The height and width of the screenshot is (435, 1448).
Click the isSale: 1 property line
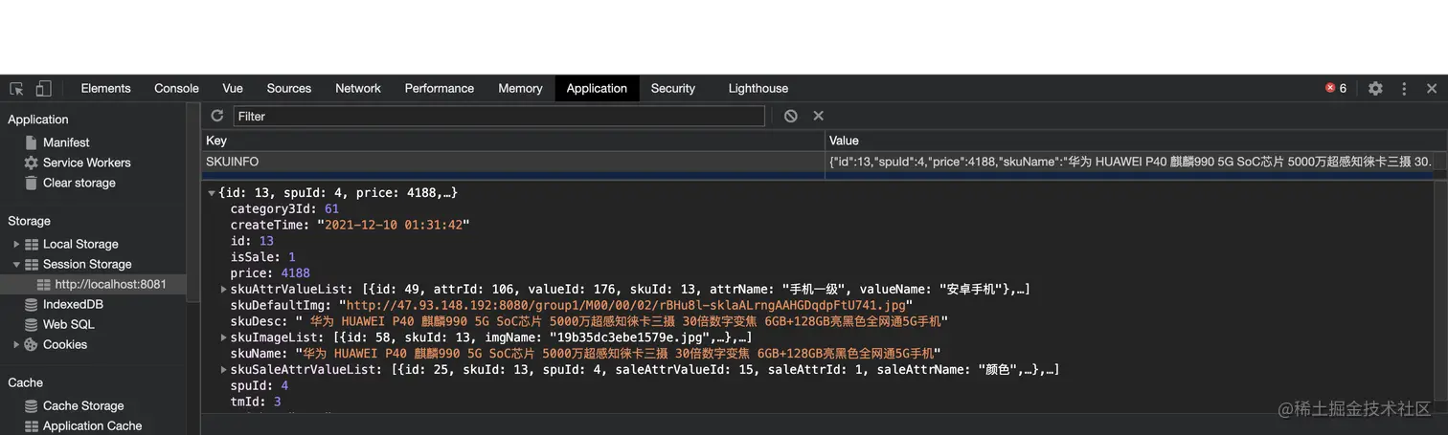(x=262, y=257)
